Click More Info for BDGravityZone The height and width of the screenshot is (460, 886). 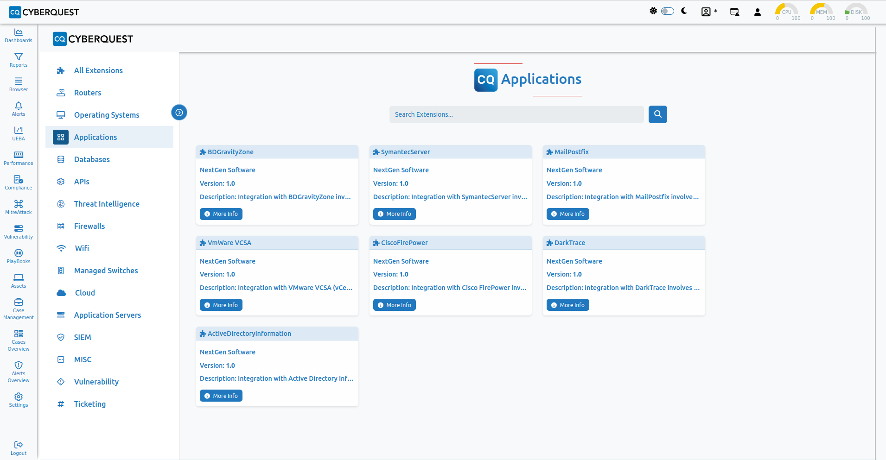221,214
